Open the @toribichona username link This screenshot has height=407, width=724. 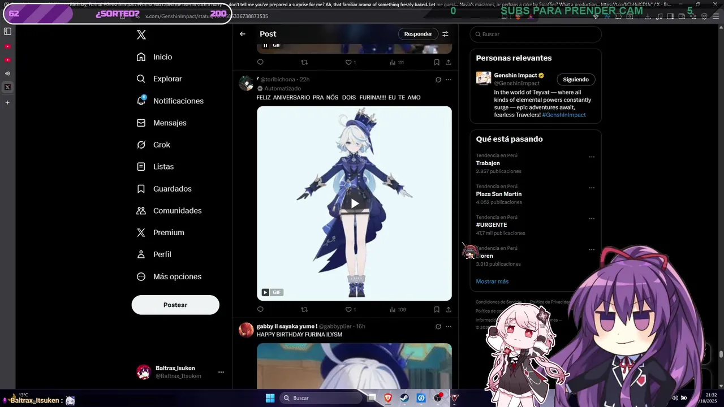coord(278,80)
